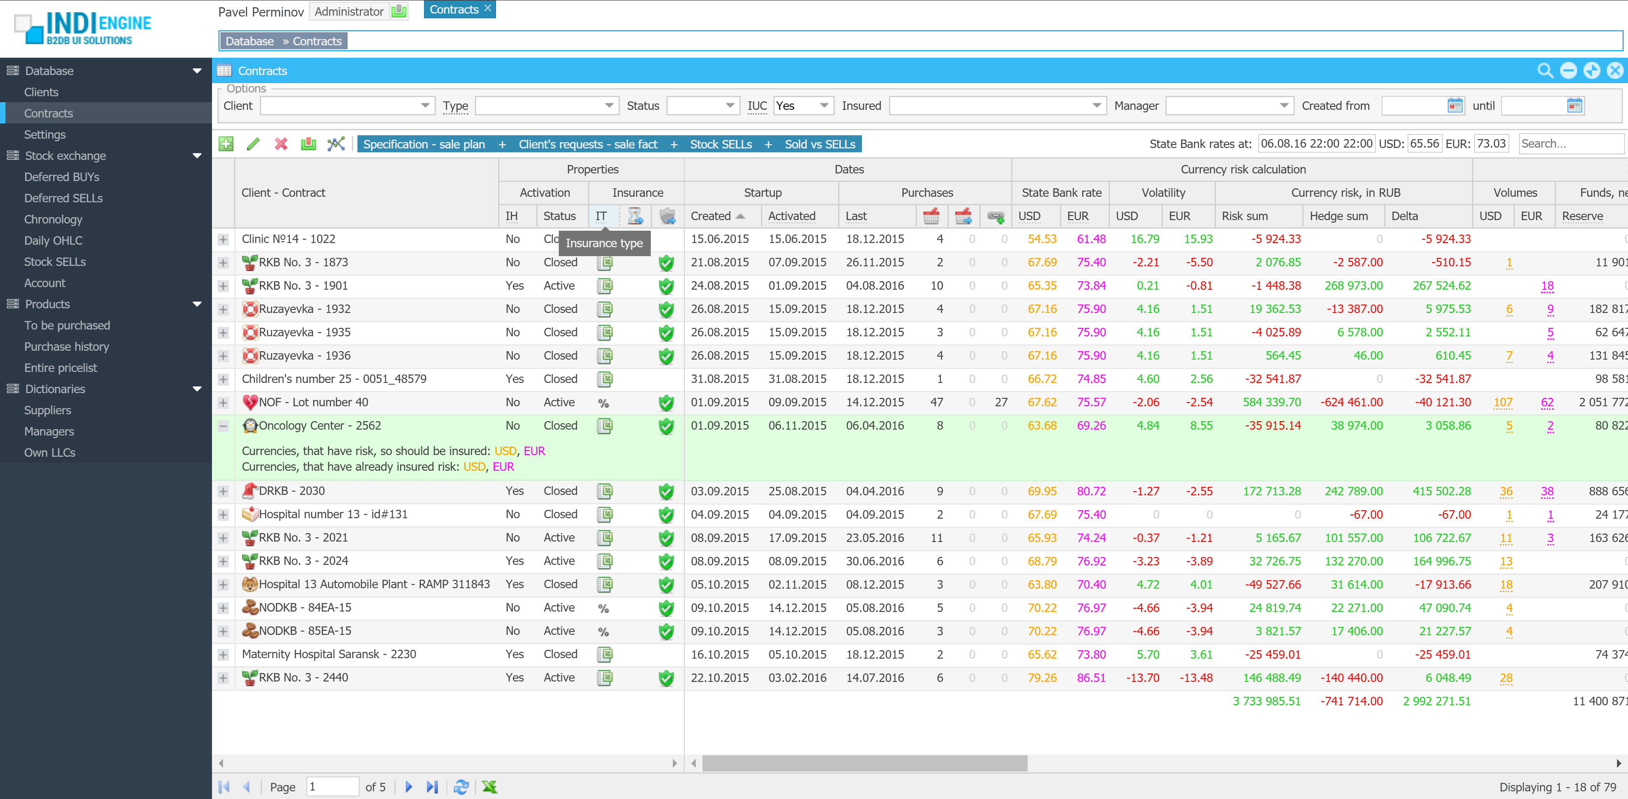1628x799 pixels.
Task: Click the chart graph toolbar icon
Action: coord(336,144)
